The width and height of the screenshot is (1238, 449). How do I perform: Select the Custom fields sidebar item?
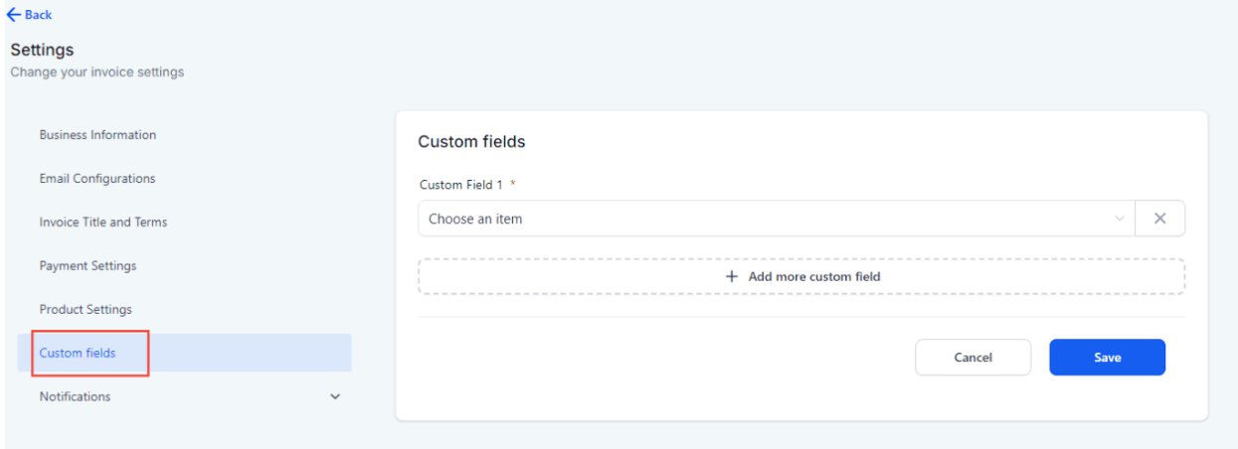point(78,353)
